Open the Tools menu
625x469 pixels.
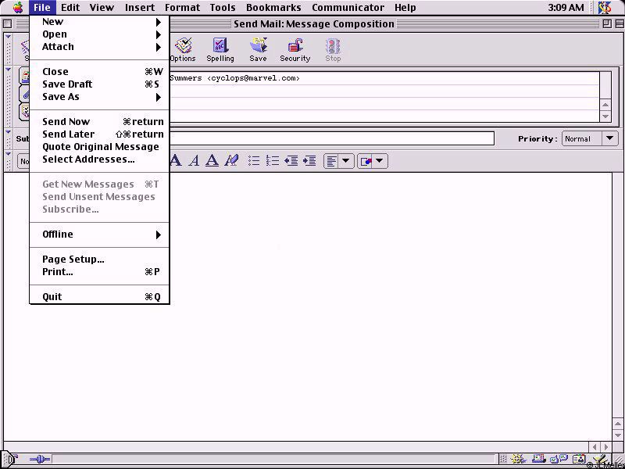[223, 7]
